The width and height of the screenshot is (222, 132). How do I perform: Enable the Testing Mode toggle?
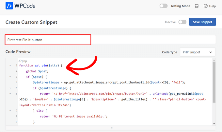[164, 6]
